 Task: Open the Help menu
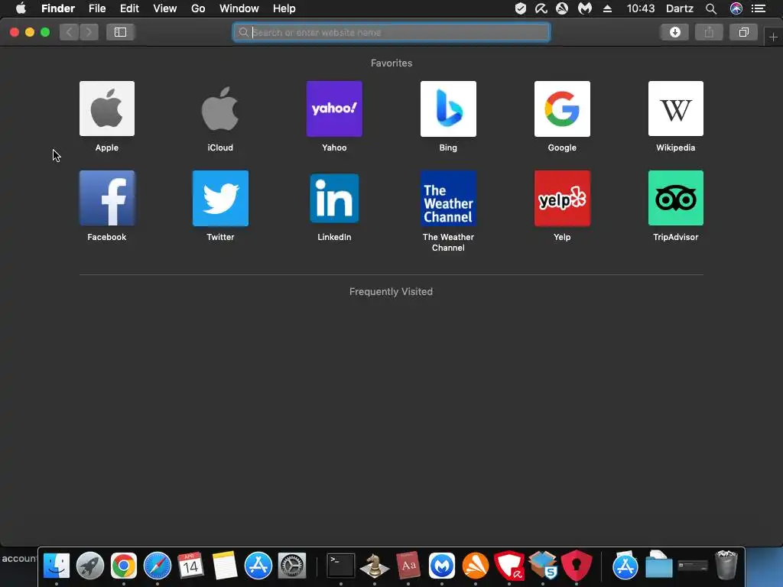click(x=284, y=8)
